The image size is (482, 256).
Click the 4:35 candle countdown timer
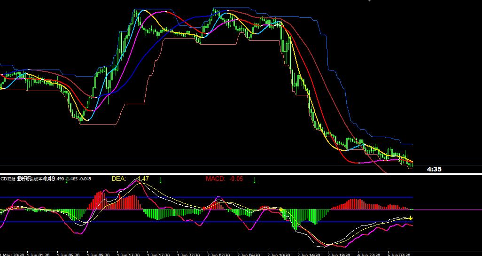(x=434, y=170)
